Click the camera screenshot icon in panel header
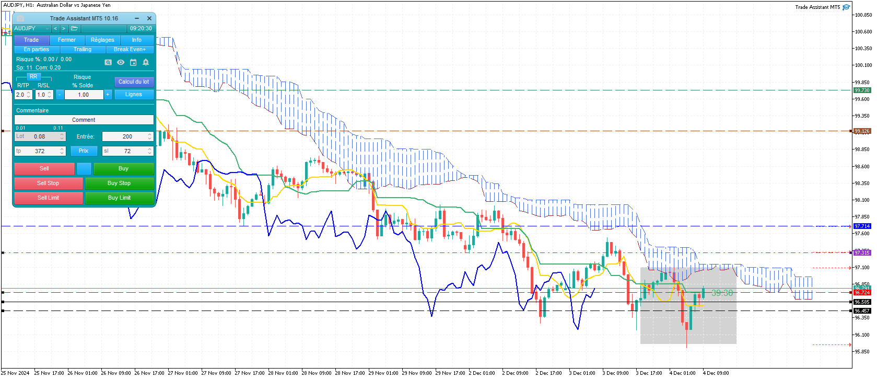Image resolution: width=877 pixels, height=379 pixels. pyautogui.click(x=20, y=18)
